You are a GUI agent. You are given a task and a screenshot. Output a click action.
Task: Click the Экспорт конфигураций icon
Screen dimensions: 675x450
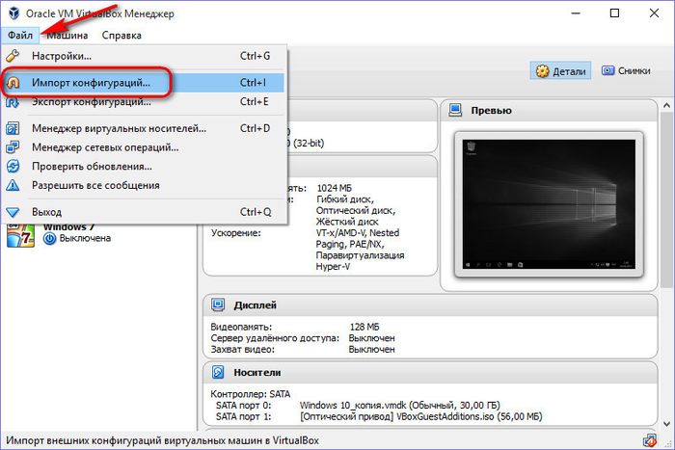13,102
